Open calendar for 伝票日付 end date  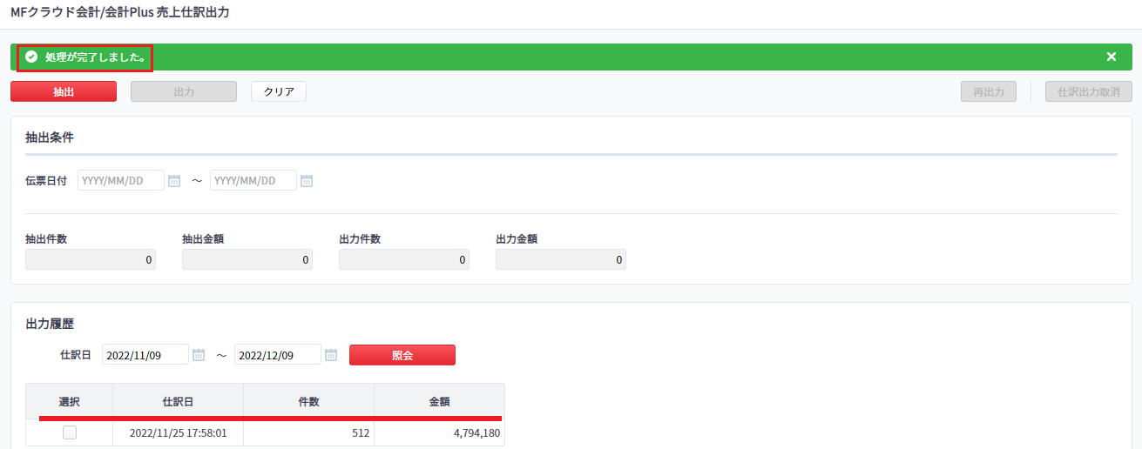[307, 181]
